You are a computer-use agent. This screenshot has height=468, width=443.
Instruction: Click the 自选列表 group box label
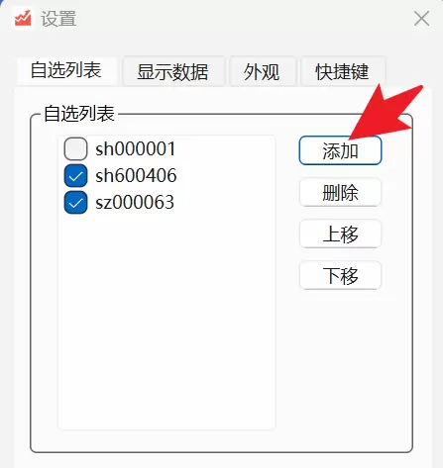[79, 114]
